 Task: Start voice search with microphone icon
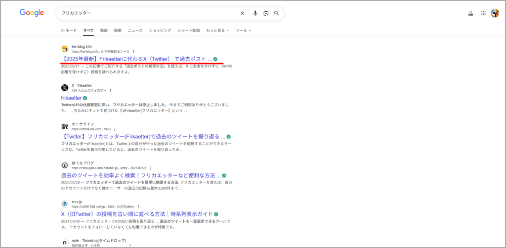(255, 13)
